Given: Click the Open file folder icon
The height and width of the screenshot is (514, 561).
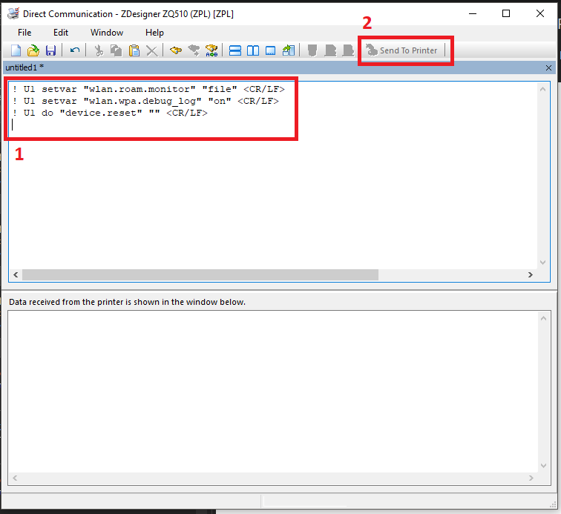Looking at the screenshot, I should pos(33,50).
